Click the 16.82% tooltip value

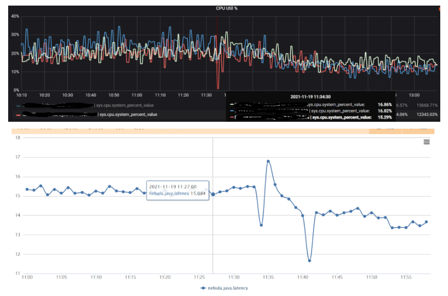(x=384, y=111)
